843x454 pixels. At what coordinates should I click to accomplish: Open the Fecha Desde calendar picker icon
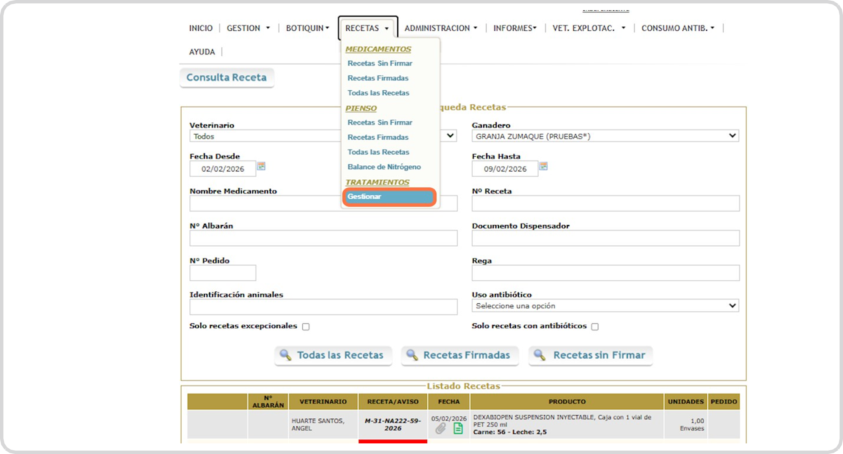(261, 166)
